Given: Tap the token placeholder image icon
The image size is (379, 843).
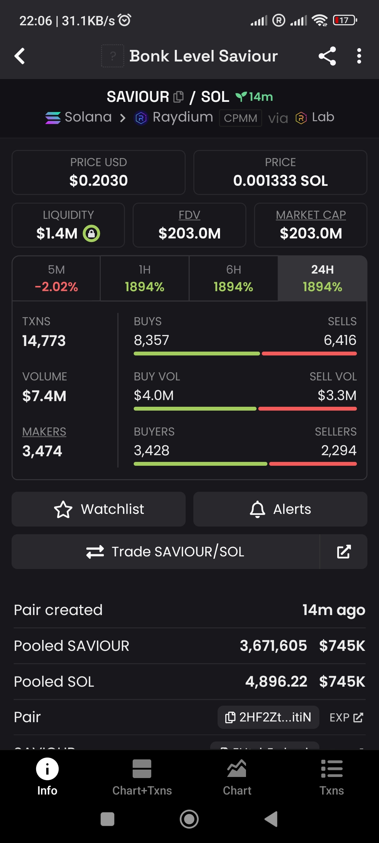Looking at the screenshot, I should click(x=113, y=56).
